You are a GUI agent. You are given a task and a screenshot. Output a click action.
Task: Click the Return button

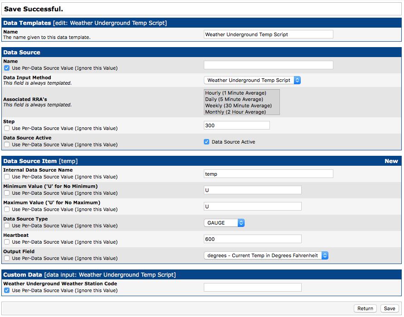pyautogui.click(x=365, y=308)
